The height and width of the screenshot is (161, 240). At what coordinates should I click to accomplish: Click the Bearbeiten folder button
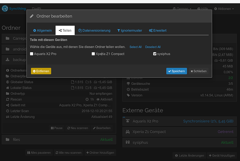tap(102, 128)
